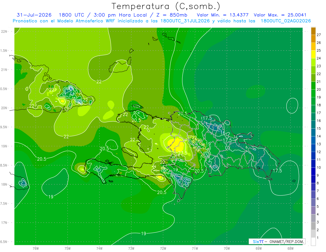
Task: Click the '16' contour label on the map
Action: [x=222, y=133]
